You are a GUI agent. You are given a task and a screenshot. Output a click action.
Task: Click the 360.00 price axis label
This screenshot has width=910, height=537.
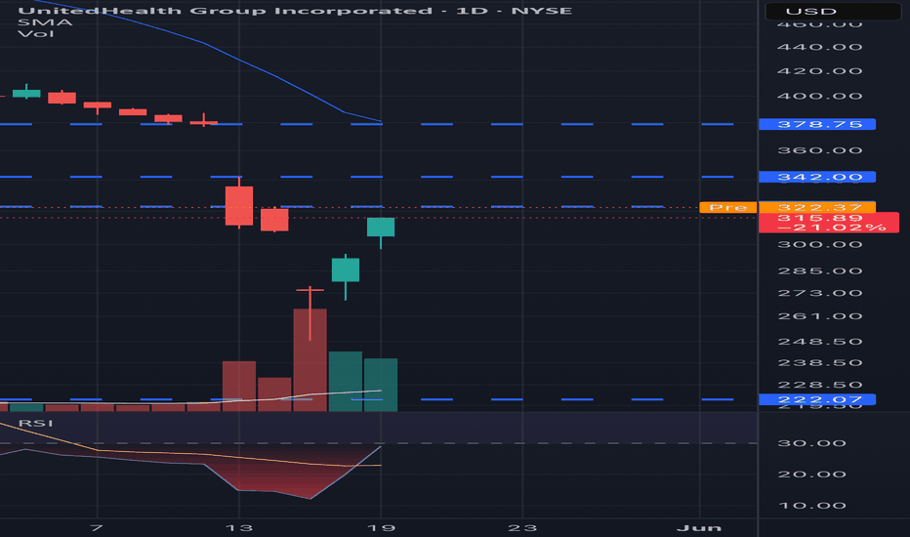[819, 150]
